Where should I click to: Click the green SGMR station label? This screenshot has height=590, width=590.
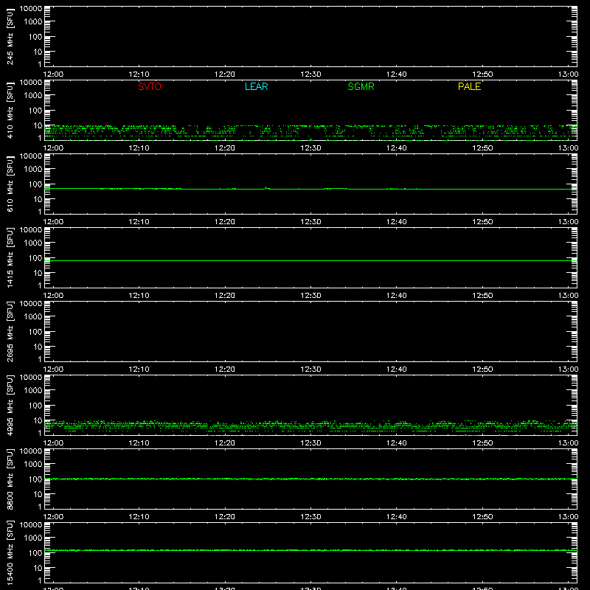[x=361, y=86]
